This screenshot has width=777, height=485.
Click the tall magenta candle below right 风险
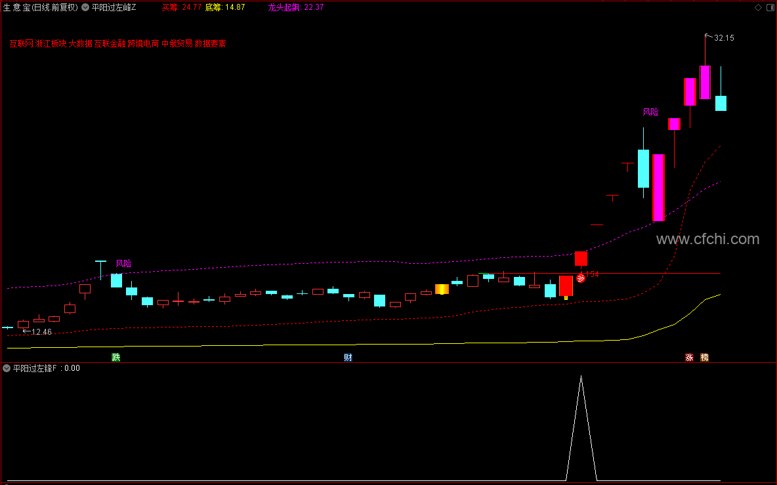click(659, 187)
